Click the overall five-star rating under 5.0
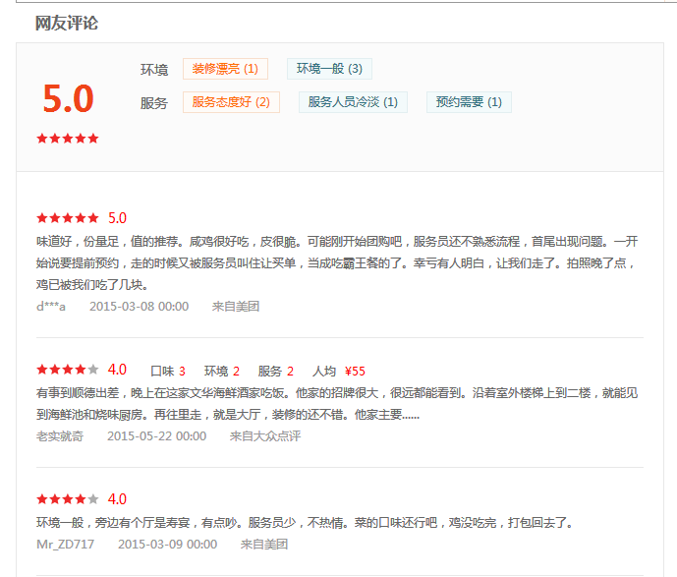Screen dimensions: 677x577 68,139
